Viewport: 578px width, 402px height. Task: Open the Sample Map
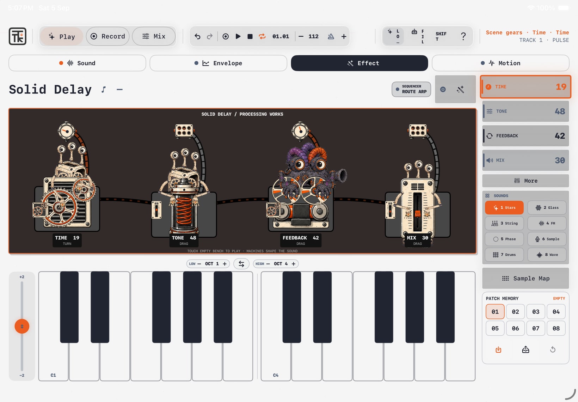click(525, 279)
